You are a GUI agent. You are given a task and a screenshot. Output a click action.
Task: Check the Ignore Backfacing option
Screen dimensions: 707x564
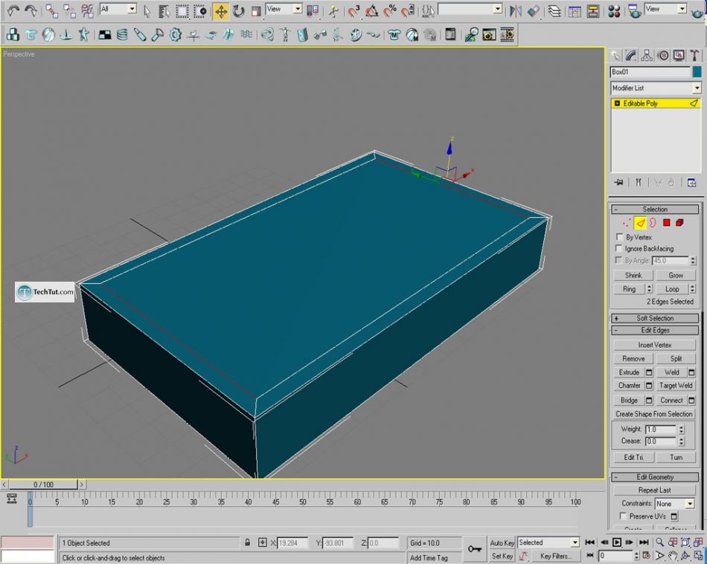(x=619, y=249)
